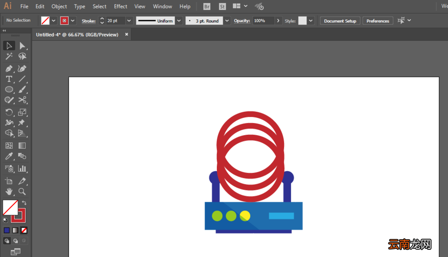Select the Curvature tool
448x257 pixels.
[22, 69]
